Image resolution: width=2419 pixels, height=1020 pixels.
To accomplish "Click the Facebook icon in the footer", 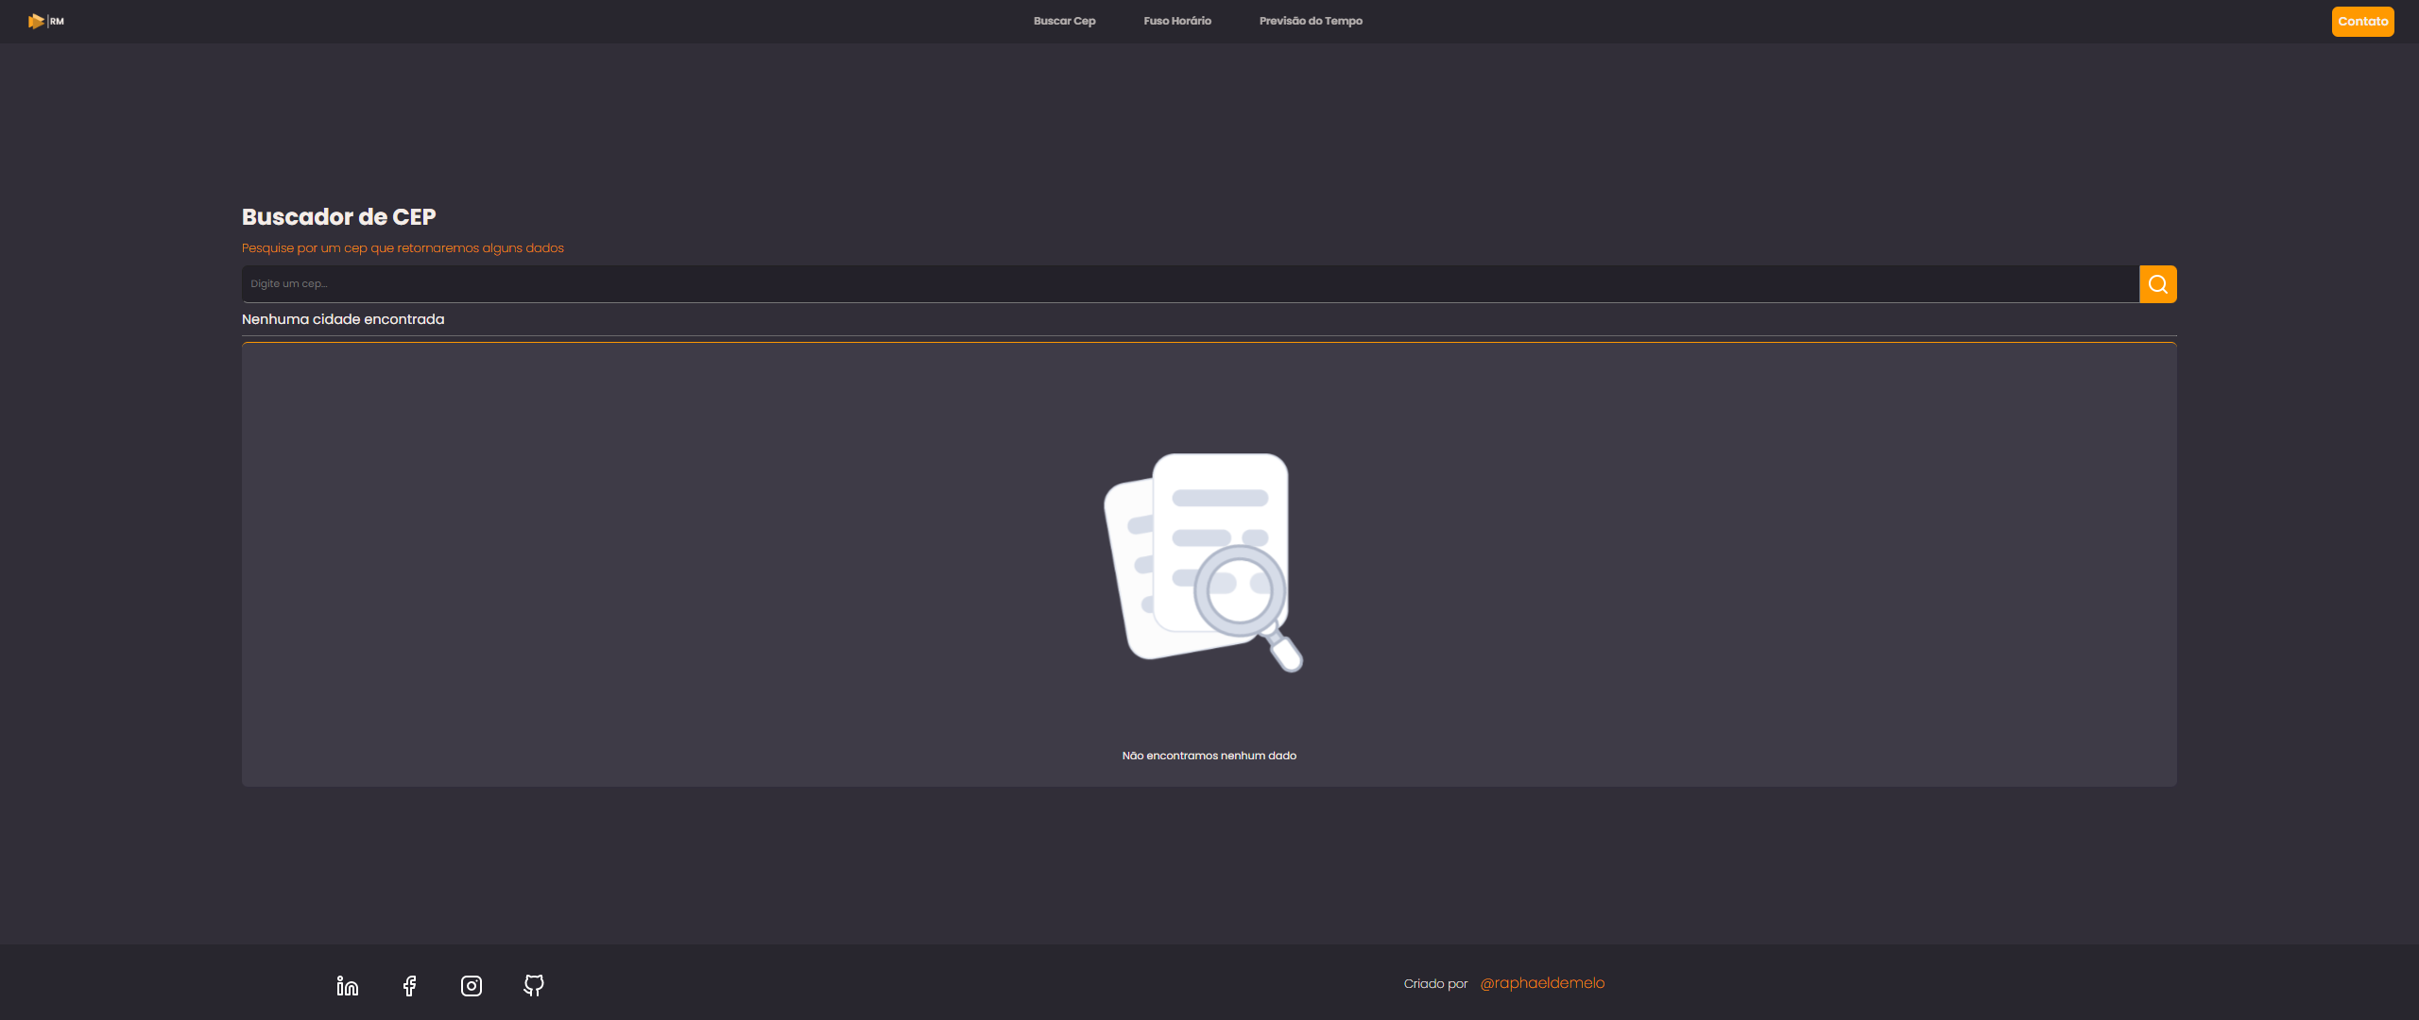I will tap(408, 985).
